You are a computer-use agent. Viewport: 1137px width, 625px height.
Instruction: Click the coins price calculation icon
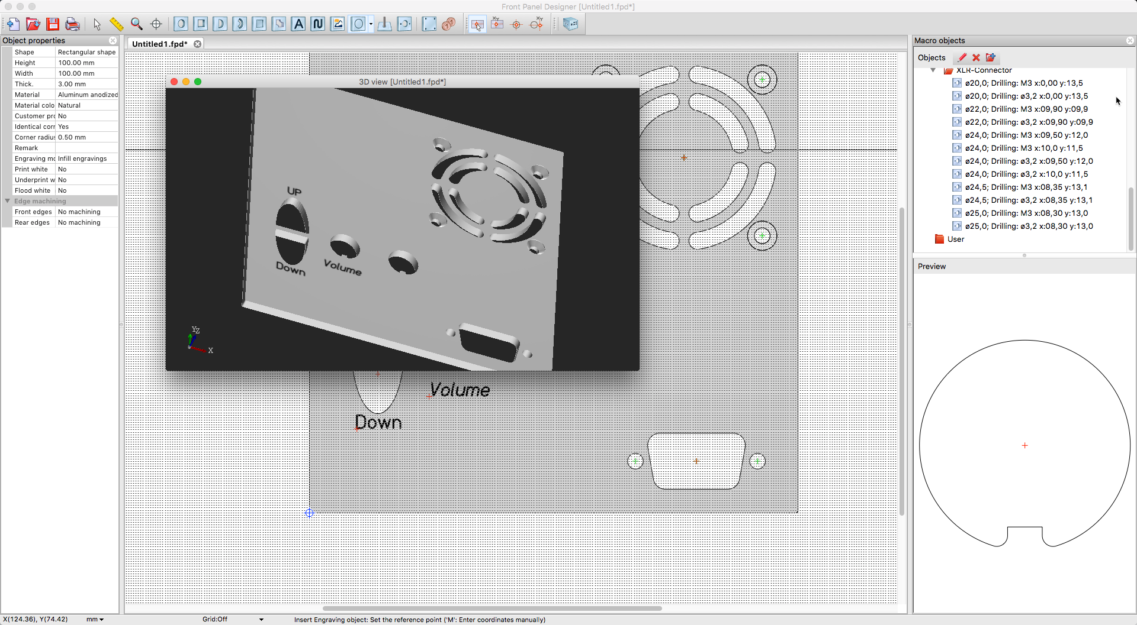(449, 24)
